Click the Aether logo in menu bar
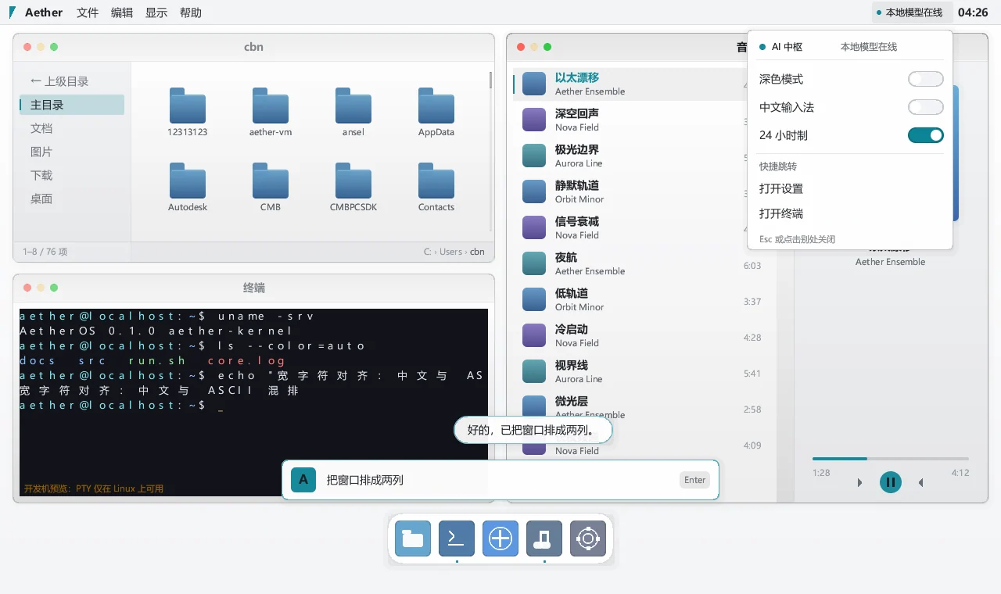The image size is (1001, 594). (13, 13)
